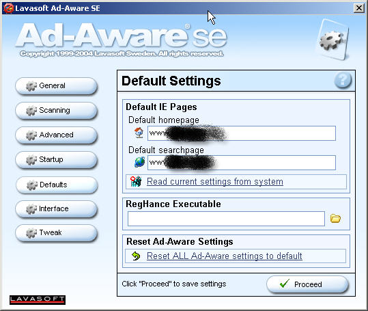Open the Tweak settings section
The width and height of the screenshot is (368, 311).
point(56,233)
